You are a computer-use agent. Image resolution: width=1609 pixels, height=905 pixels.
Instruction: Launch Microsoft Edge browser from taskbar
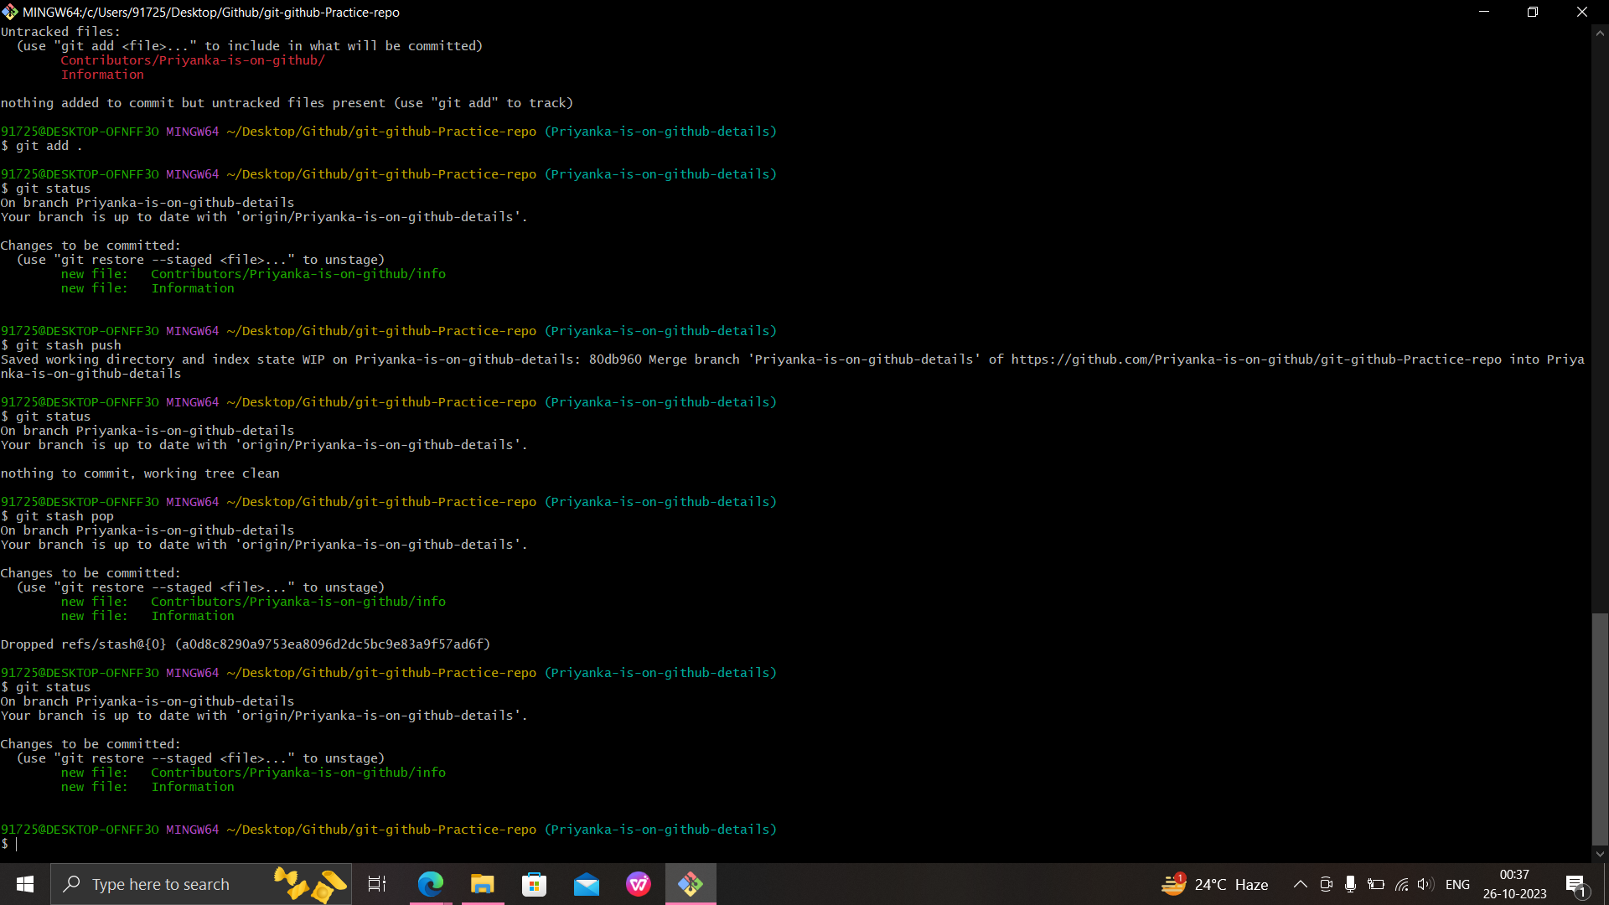pyautogui.click(x=430, y=883)
